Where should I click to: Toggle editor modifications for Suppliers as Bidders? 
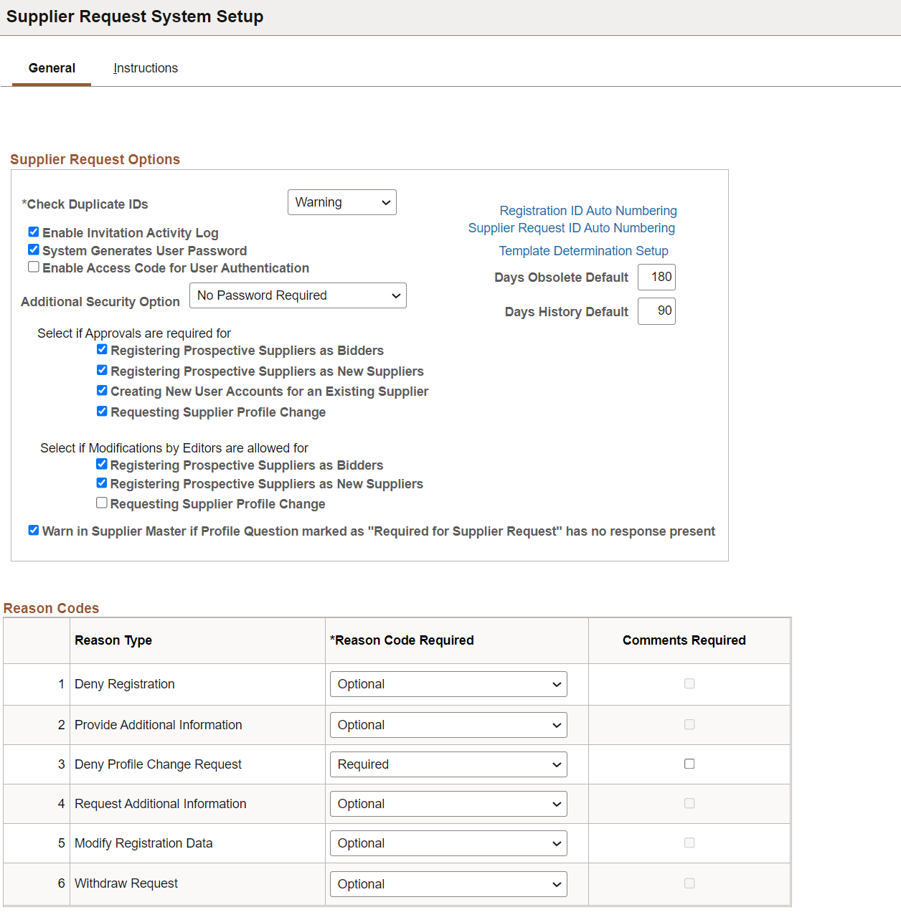[102, 464]
